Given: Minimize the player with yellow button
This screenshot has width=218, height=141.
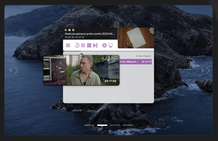Looking at the screenshot, I should (x=69, y=30).
